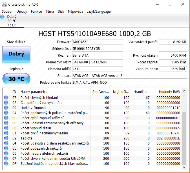Image resolution: width=190 pixels, height=173 pixels.
Task: Click the disk title HGST HTS541010A9E680 1000,2 GB
Action: pos(95,34)
